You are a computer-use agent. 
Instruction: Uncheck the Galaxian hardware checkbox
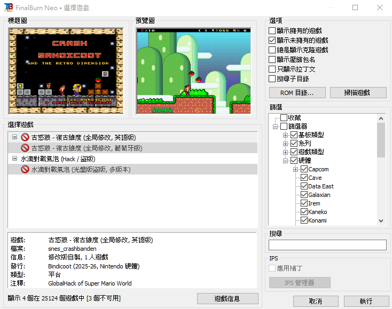[304, 195]
